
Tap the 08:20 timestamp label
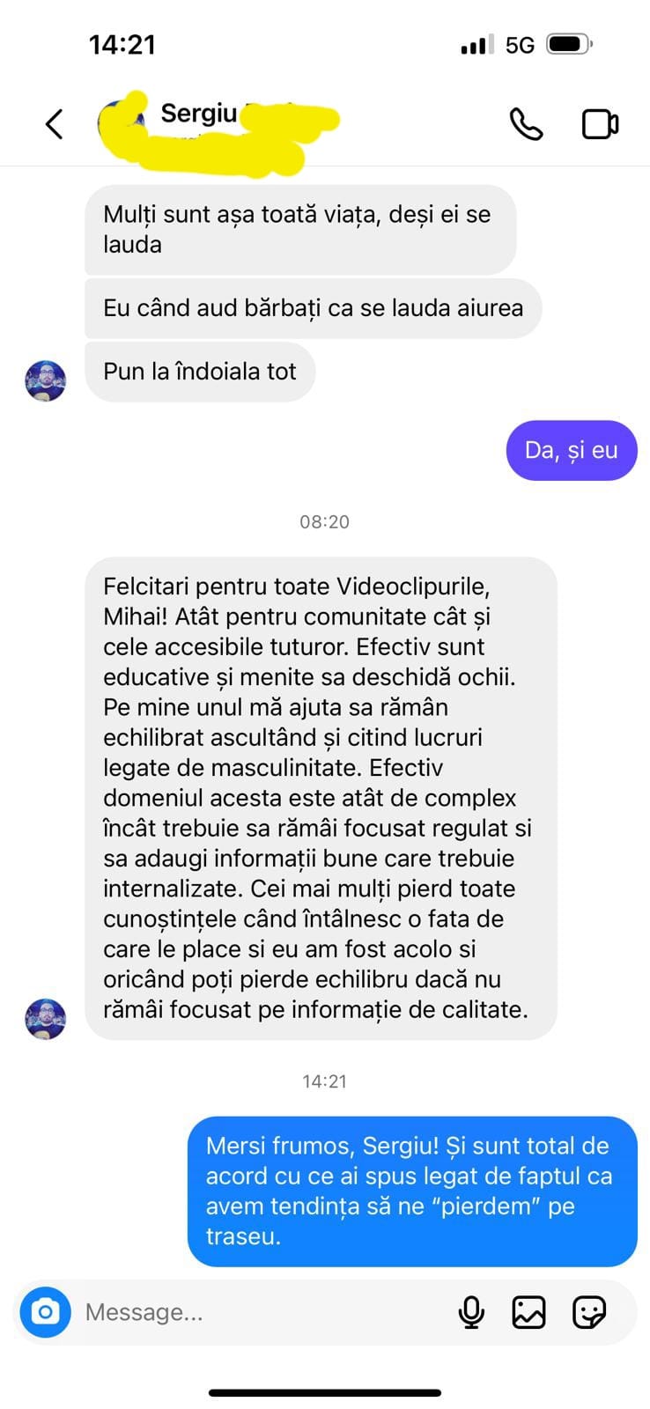click(324, 521)
